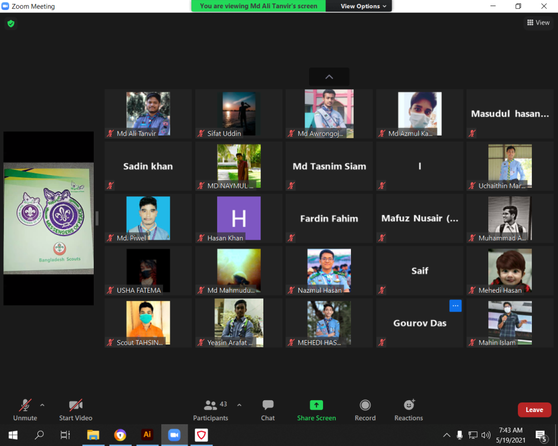Open more options on Gourov Das's tile
Image resolution: width=558 pixels, height=446 pixels.
pyautogui.click(x=455, y=306)
